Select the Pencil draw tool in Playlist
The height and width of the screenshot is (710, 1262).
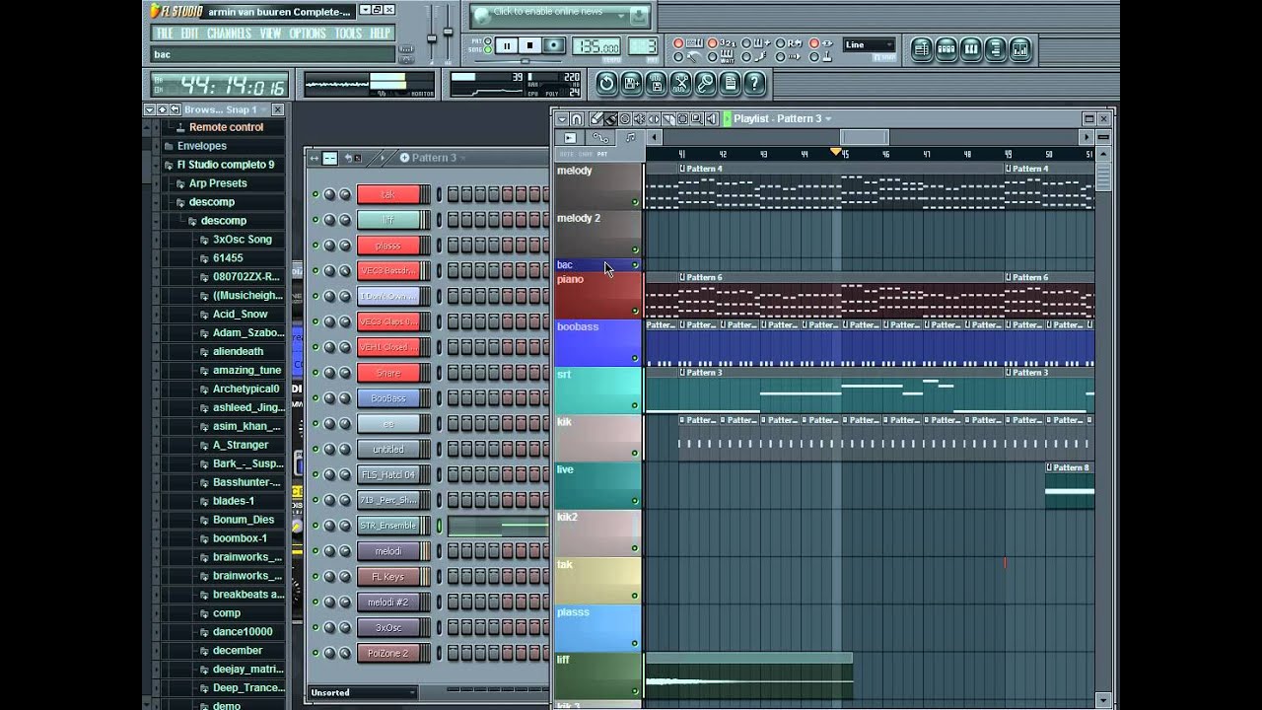click(597, 118)
